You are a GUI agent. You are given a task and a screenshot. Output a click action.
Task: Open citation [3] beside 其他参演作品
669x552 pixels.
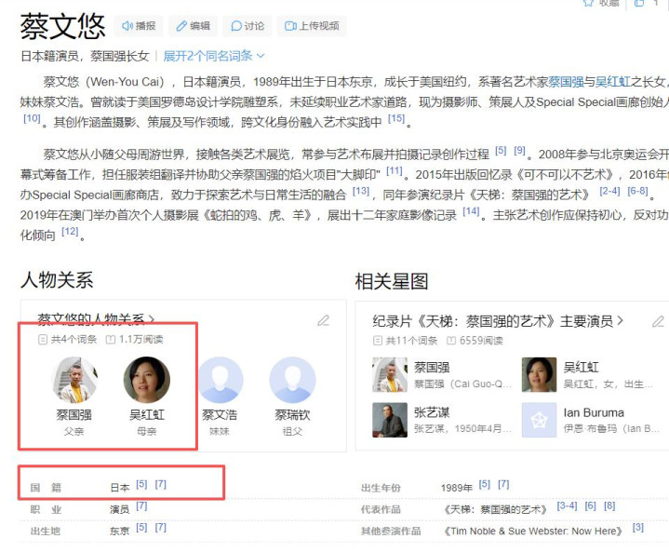pos(638,528)
